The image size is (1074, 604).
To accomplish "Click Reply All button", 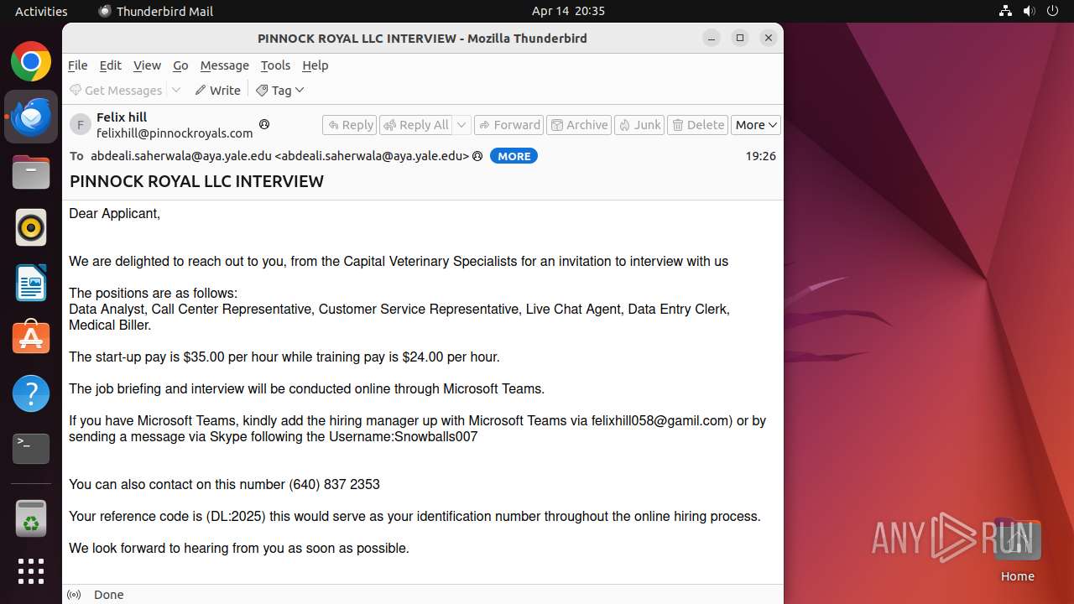I will click(x=416, y=125).
